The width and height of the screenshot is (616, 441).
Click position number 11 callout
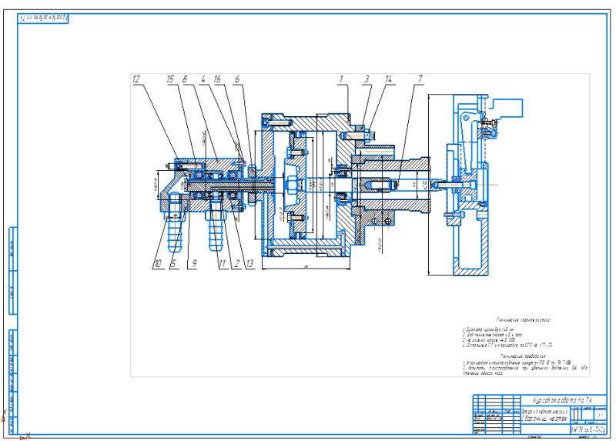click(x=223, y=263)
